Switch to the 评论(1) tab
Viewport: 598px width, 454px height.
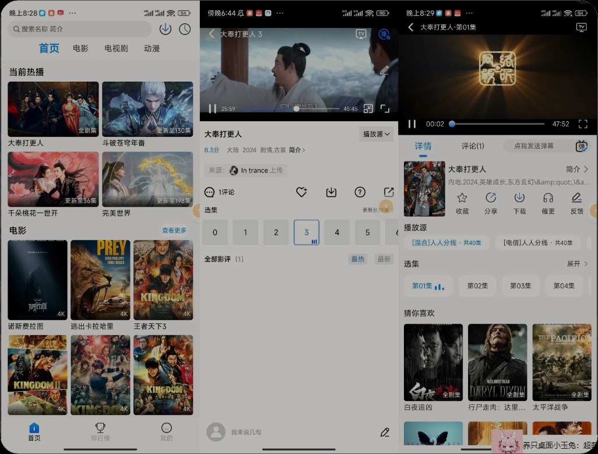(x=473, y=146)
